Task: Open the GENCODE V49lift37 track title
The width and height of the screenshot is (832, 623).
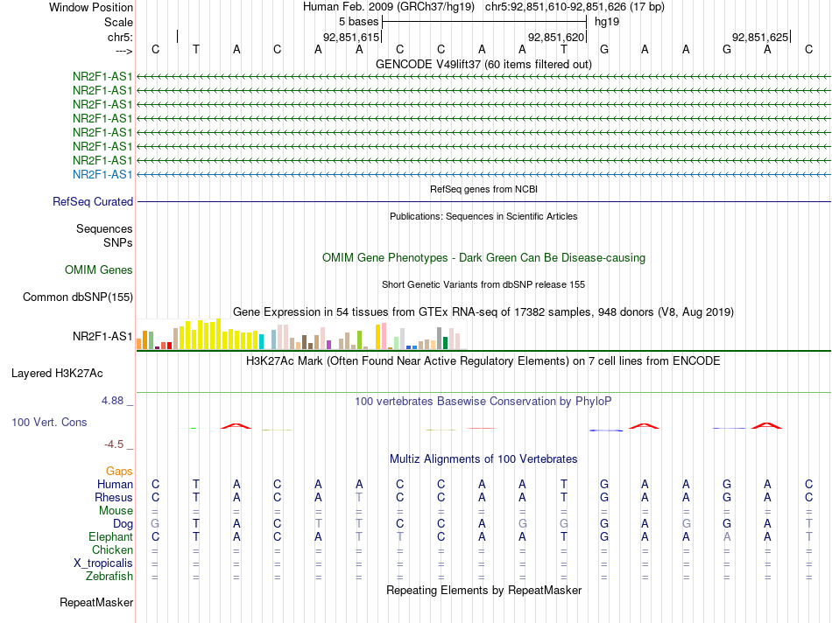Action: click(x=483, y=64)
